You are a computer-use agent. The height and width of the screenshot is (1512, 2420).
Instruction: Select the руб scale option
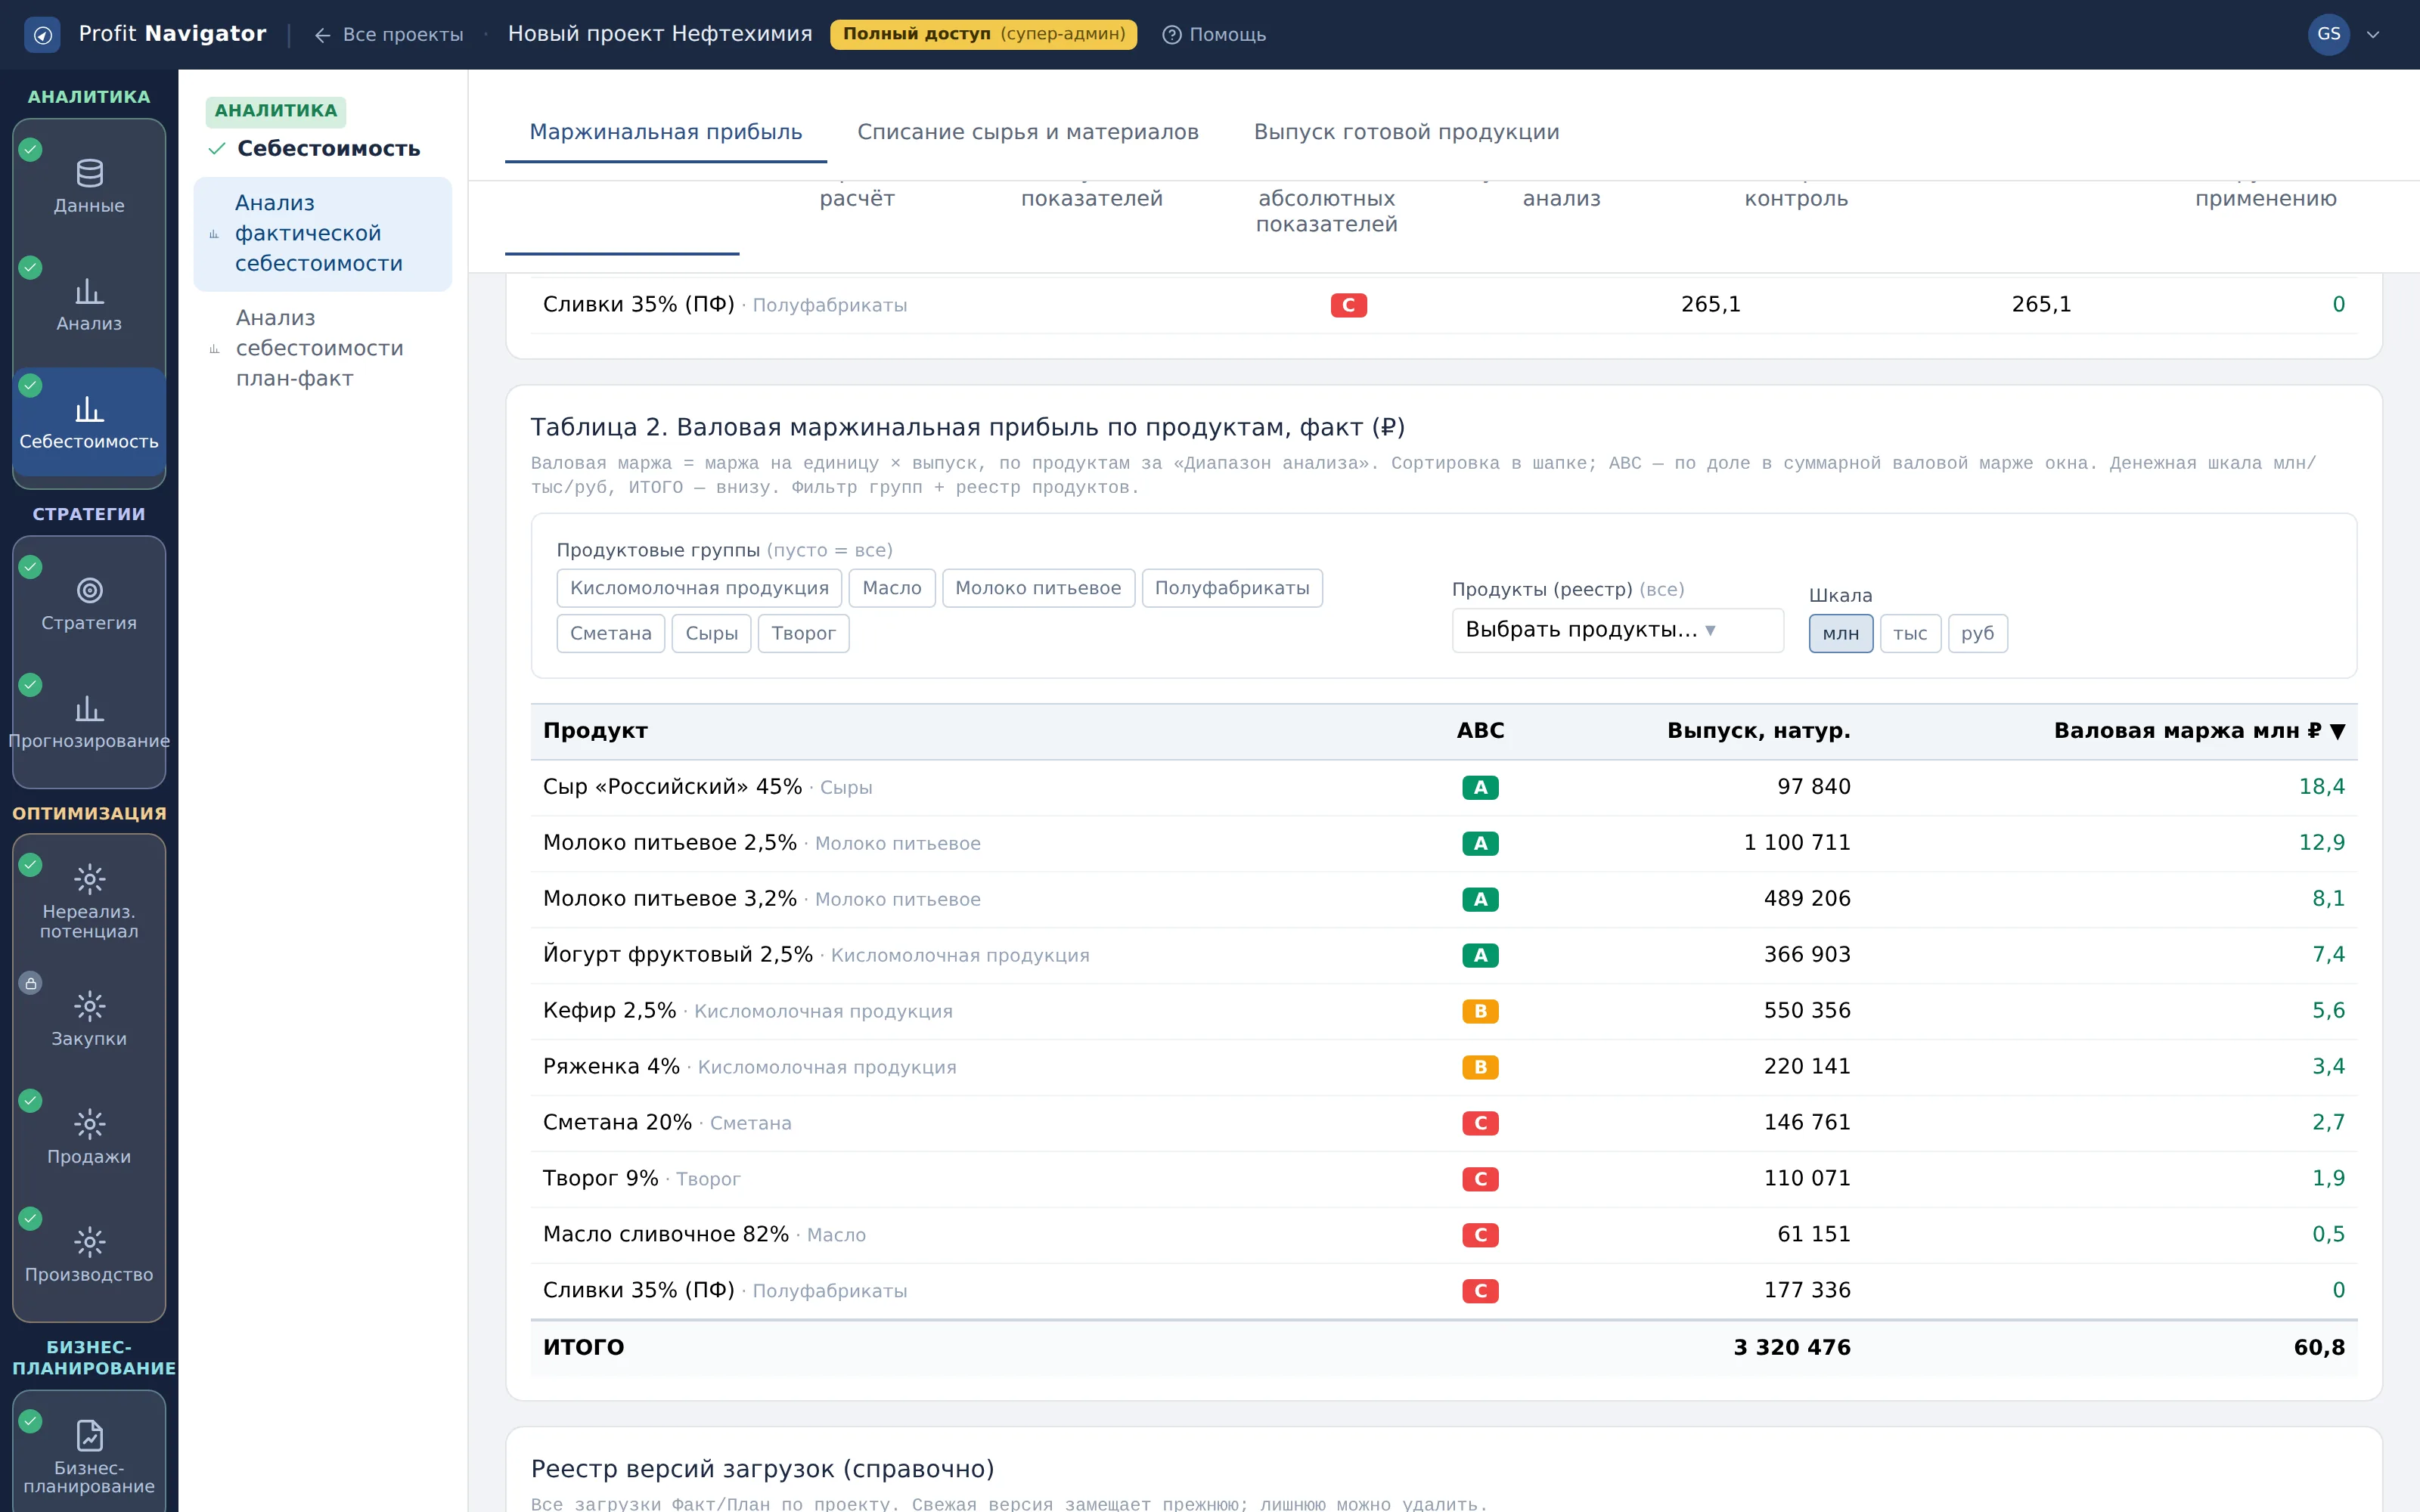point(1977,633)
